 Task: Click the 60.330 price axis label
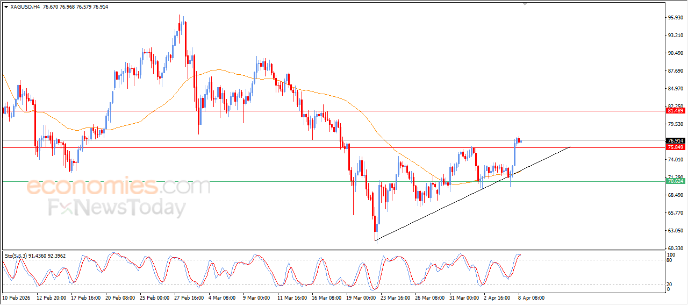coord(676,248)
